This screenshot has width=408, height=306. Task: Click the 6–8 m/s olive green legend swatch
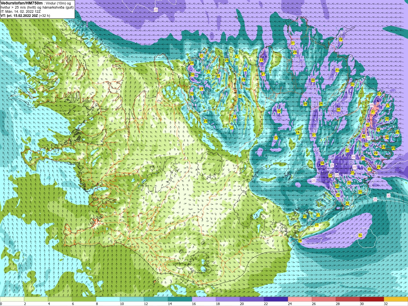84,299
